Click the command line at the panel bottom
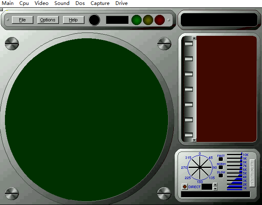 click(x=215, y=194)
